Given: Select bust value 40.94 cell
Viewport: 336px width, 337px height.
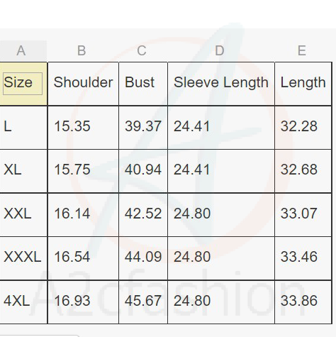Looking at the screenshot, I should [143, 171].
